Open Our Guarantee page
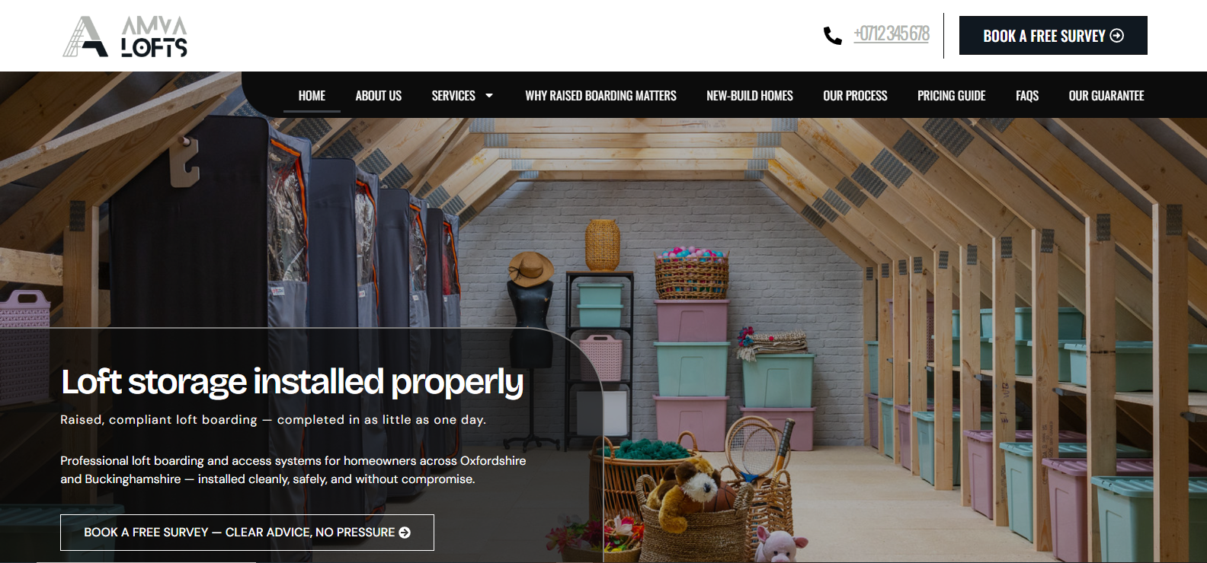The image size is (1207, 563). pos(1106,96)
